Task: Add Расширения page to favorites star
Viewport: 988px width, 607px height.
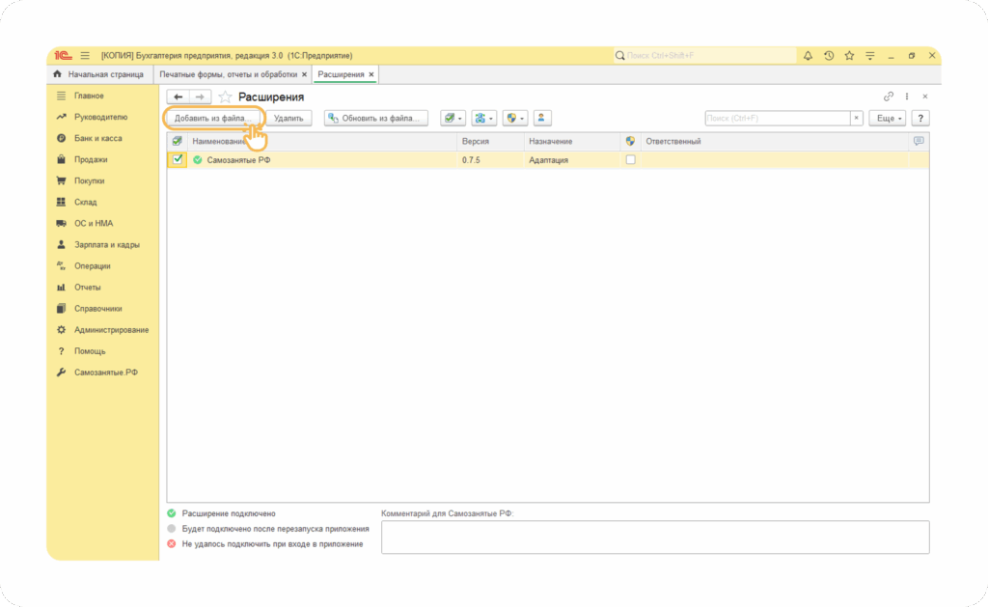Action: (x=225, y=97)
